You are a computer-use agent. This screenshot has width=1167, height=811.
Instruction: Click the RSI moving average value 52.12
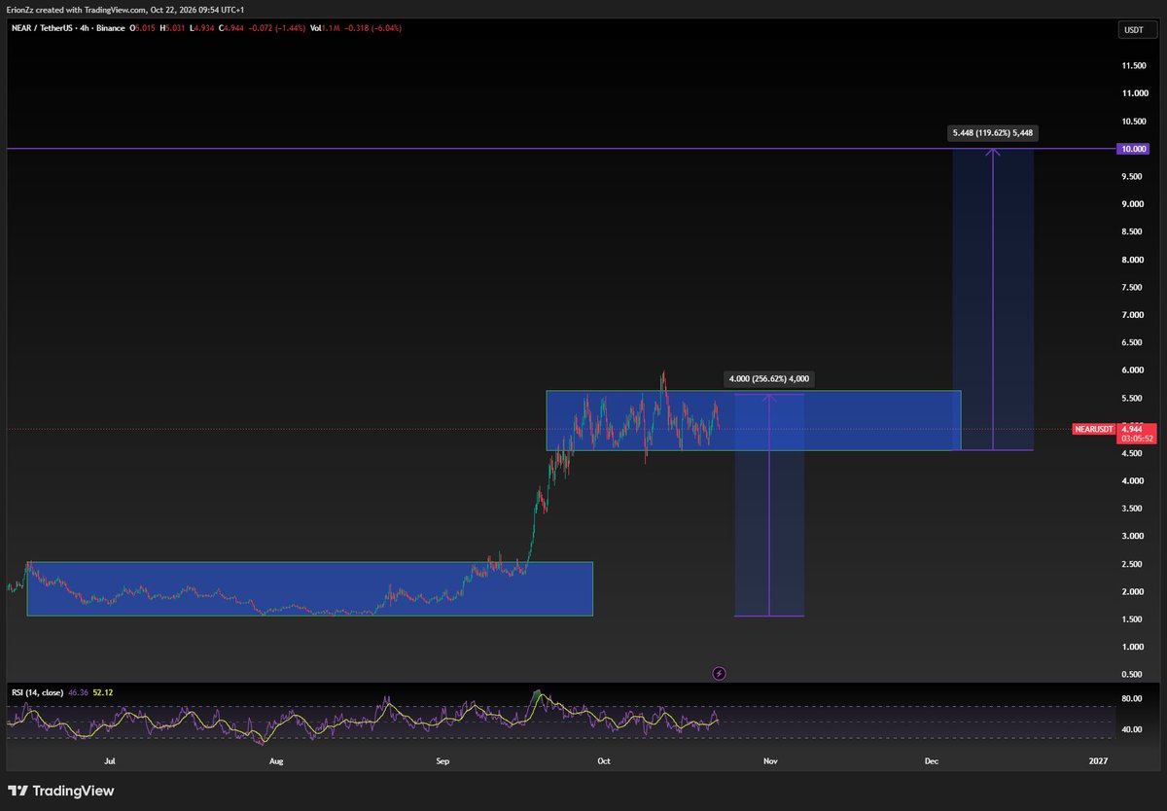click(103, 692)
